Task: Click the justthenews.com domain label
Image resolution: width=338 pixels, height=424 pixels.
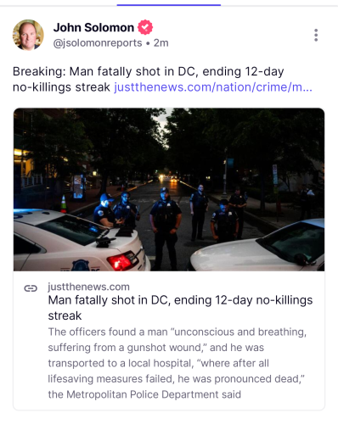Action: tap(88, 287)
